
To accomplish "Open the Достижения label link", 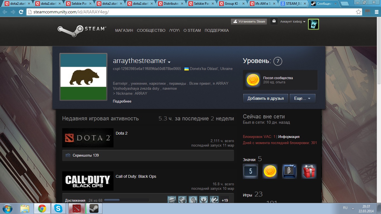I will [x=75, y=200].
